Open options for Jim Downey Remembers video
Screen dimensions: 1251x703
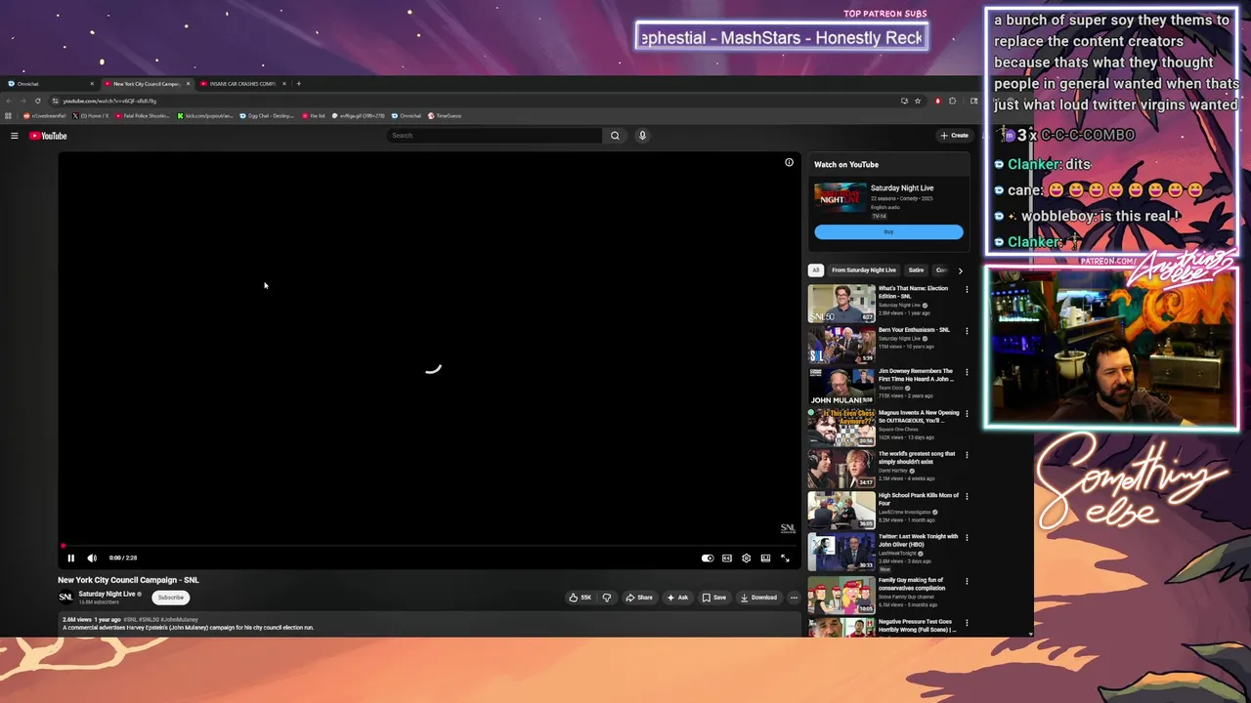point(967,372)
